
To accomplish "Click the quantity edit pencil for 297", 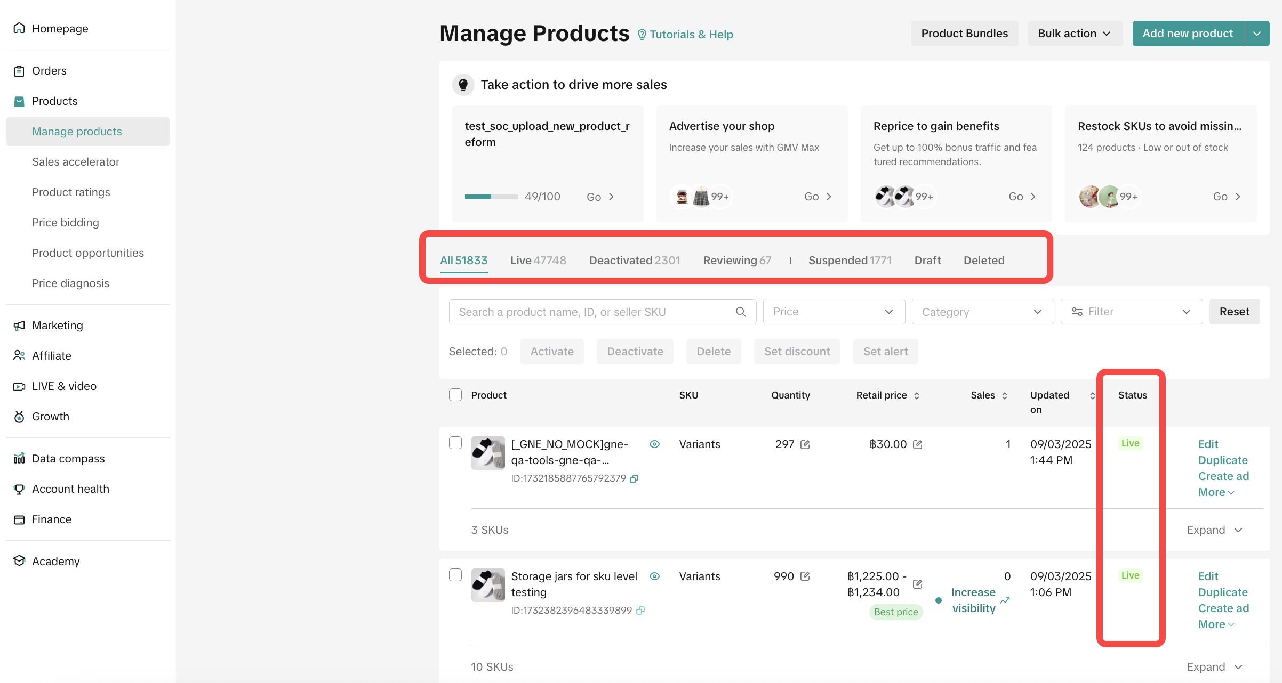I will (805, 444).
